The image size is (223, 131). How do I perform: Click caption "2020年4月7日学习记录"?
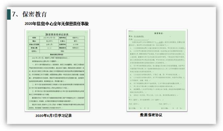pos(54,116)
